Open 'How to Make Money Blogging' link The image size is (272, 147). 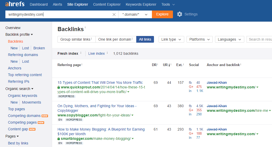click(101, 132)
